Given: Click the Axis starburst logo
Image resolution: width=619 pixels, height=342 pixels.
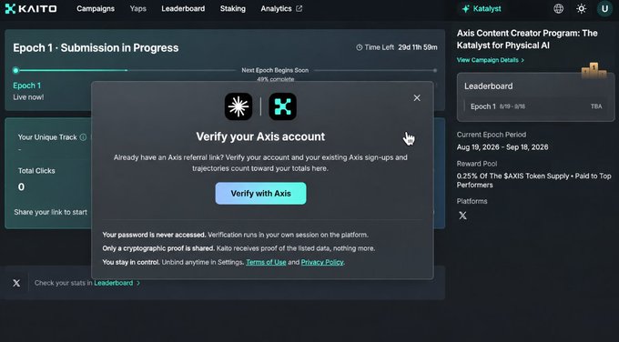Looking at the screenshot, I should tap(238, 106).
